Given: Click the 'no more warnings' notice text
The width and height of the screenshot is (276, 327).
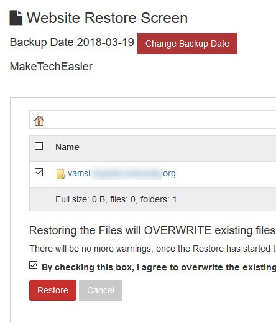Looking at the screenshot, I should pyautogui.click(x=152, y=249).
